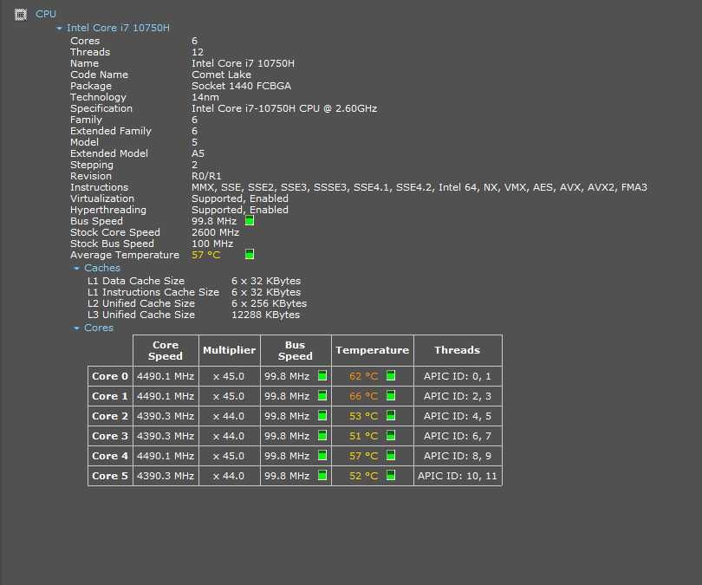The height and width of the screenshot is (585, 702).
Task: Click Core 2 bus speed graph icon
Action: point(322,415)
